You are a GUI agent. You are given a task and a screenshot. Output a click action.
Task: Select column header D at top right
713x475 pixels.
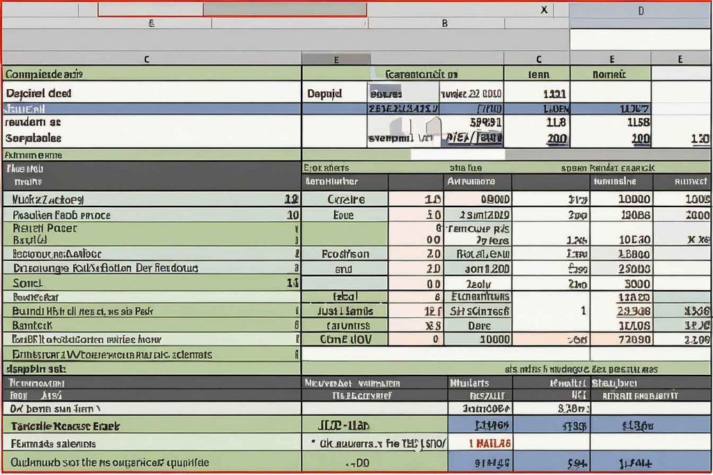(x=641, y=10)
